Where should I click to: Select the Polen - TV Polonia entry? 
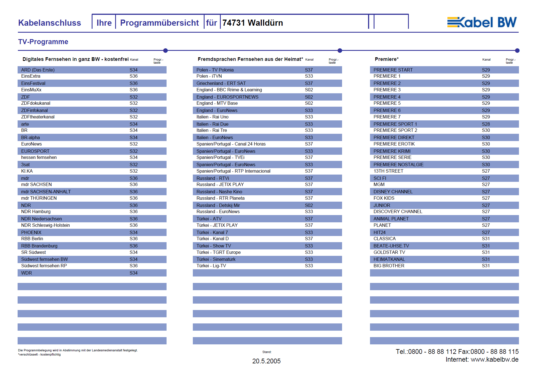(x=267, y=70)
